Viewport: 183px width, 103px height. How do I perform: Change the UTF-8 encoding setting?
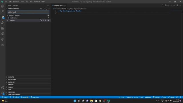136,97
